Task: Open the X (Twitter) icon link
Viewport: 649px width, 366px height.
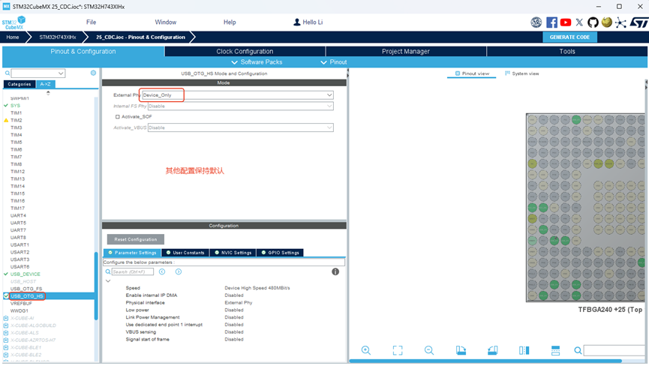Action: (579, 22)
